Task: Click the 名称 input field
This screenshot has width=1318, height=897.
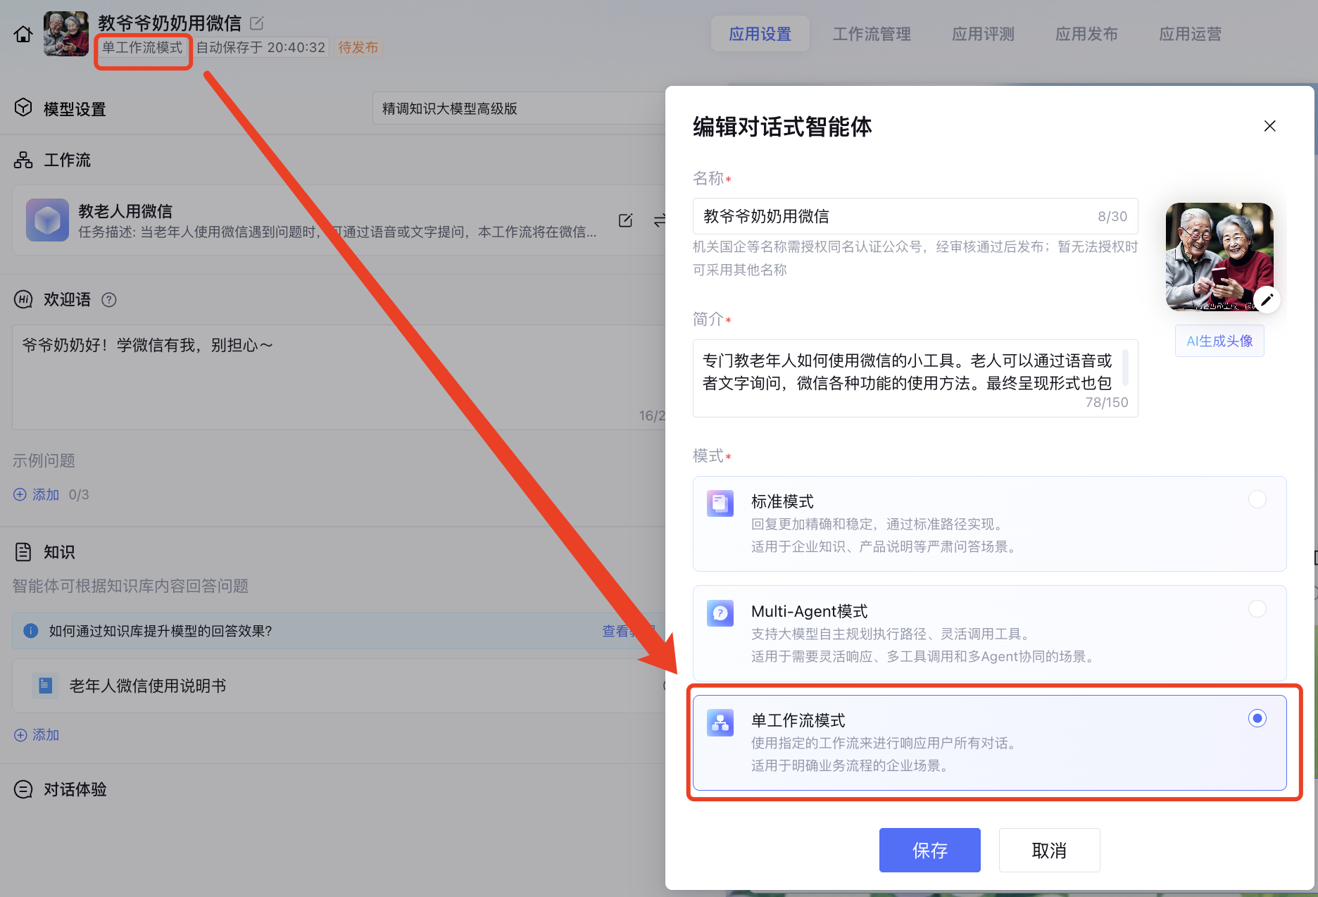Action: (915, 216)
